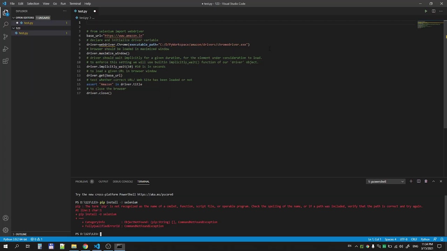Screen dimensions: 447x251
Task: Close the terminal panel
Action: coord(441,181)
